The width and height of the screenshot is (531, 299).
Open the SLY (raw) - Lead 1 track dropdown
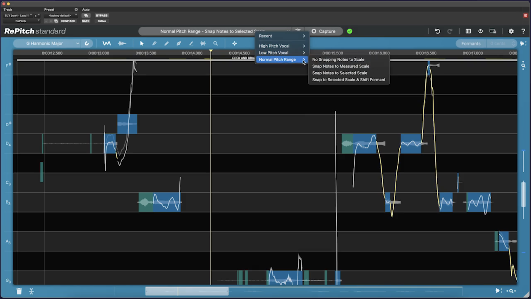click(x=18, y=15)
